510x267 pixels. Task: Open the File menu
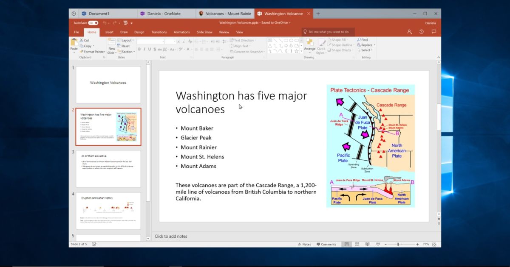76,32
